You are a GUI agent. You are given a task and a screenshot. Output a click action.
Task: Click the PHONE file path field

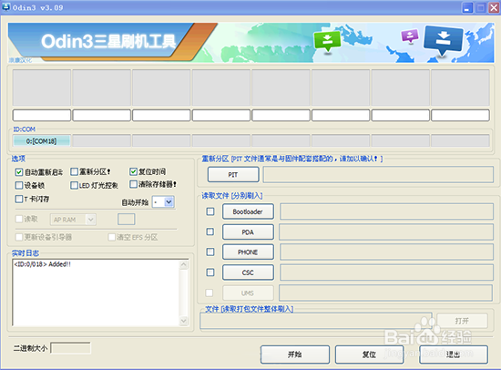[x=386, y=252]
